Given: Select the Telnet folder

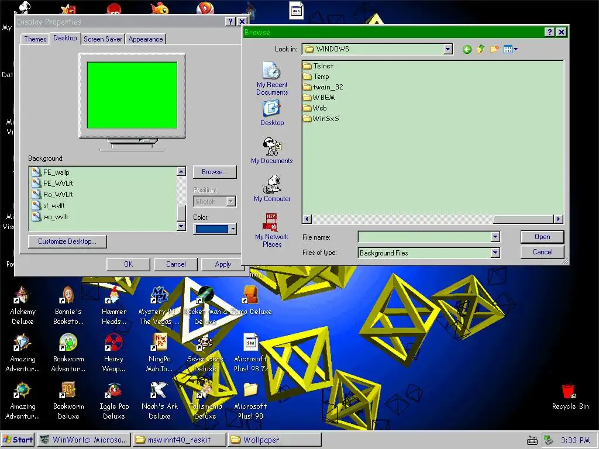Looking at the screenshot, I should (x=319, y=66).
